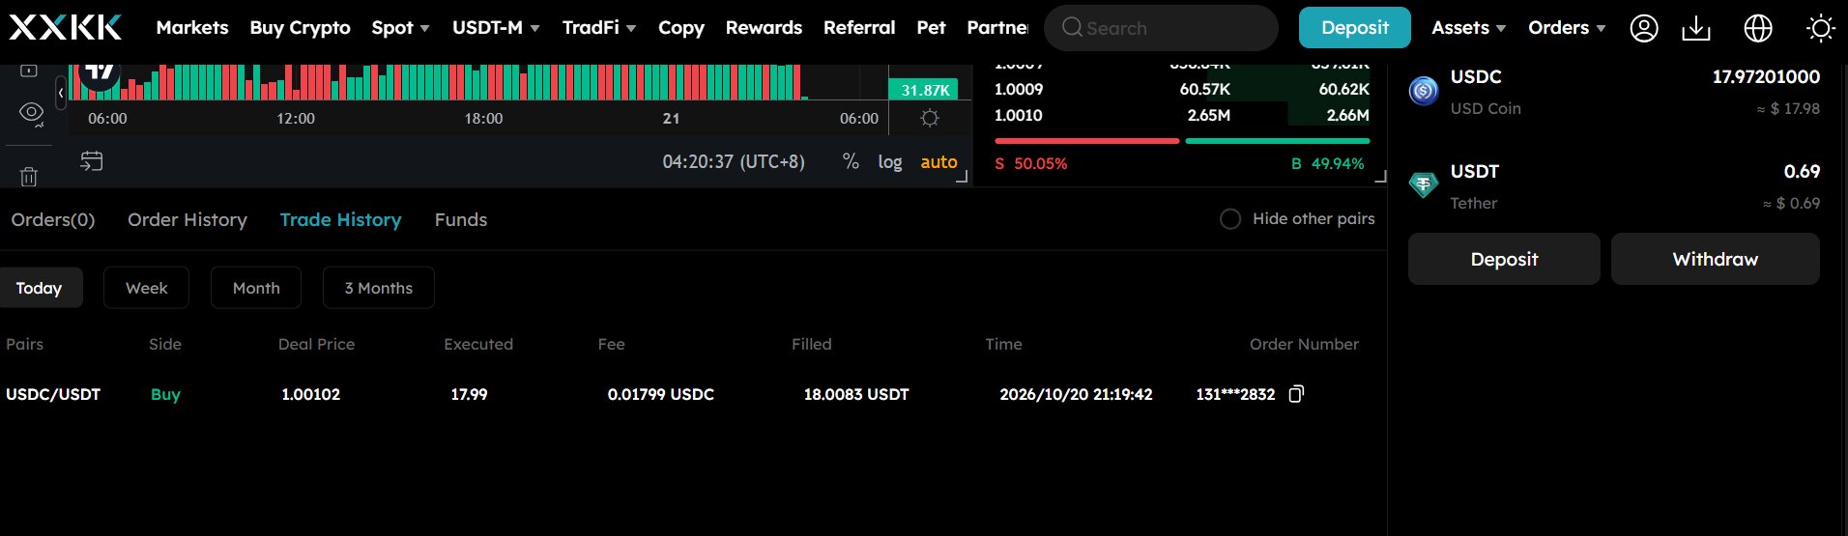
Task: Copy order number 131***2832
Action: [1296, 394]
